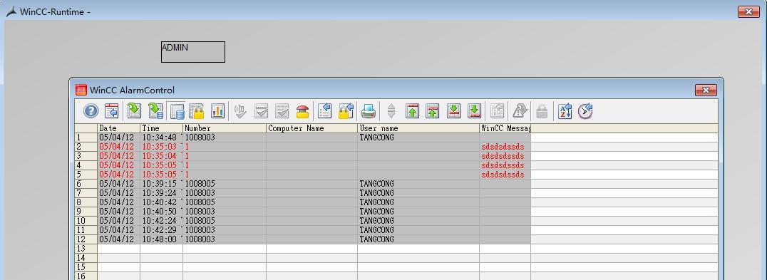767x280 pixels.
Task: Open the A-Z sort dialog icon
Action: (x=565, y=111)
